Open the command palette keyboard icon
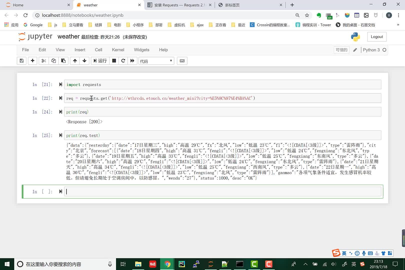 tap(182, 61)
